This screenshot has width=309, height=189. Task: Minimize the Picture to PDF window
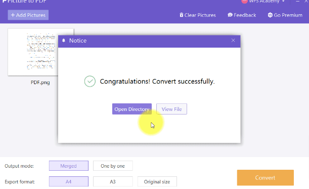(x=297, y=2)
